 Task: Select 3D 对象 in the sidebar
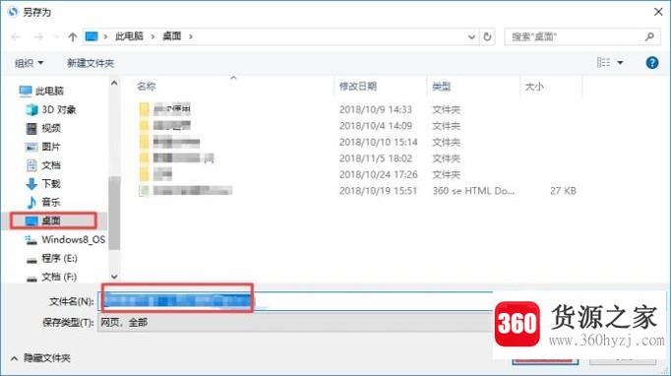pyautogui.click(x=50, y=109)
